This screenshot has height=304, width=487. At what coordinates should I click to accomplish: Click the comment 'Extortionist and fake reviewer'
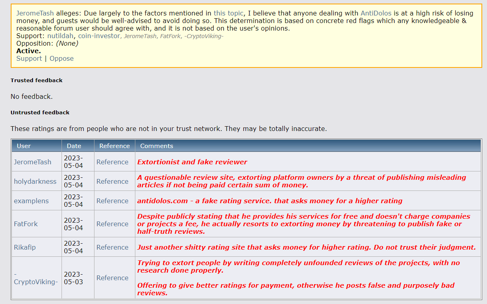point(192,162)
